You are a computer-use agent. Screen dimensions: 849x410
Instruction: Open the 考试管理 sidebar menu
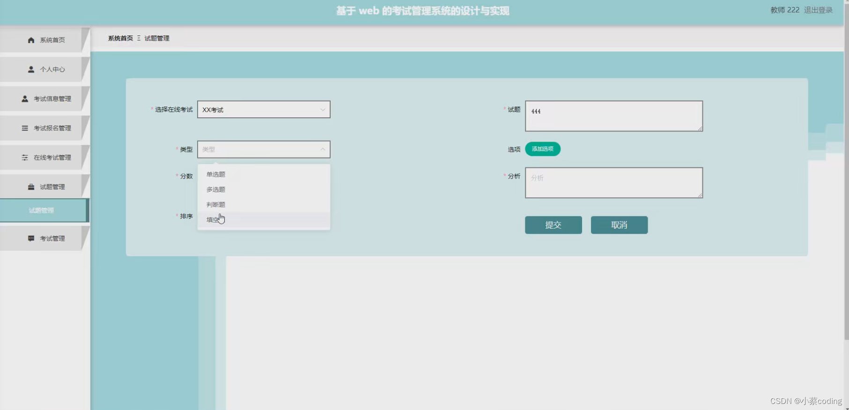tap(44, 238)
